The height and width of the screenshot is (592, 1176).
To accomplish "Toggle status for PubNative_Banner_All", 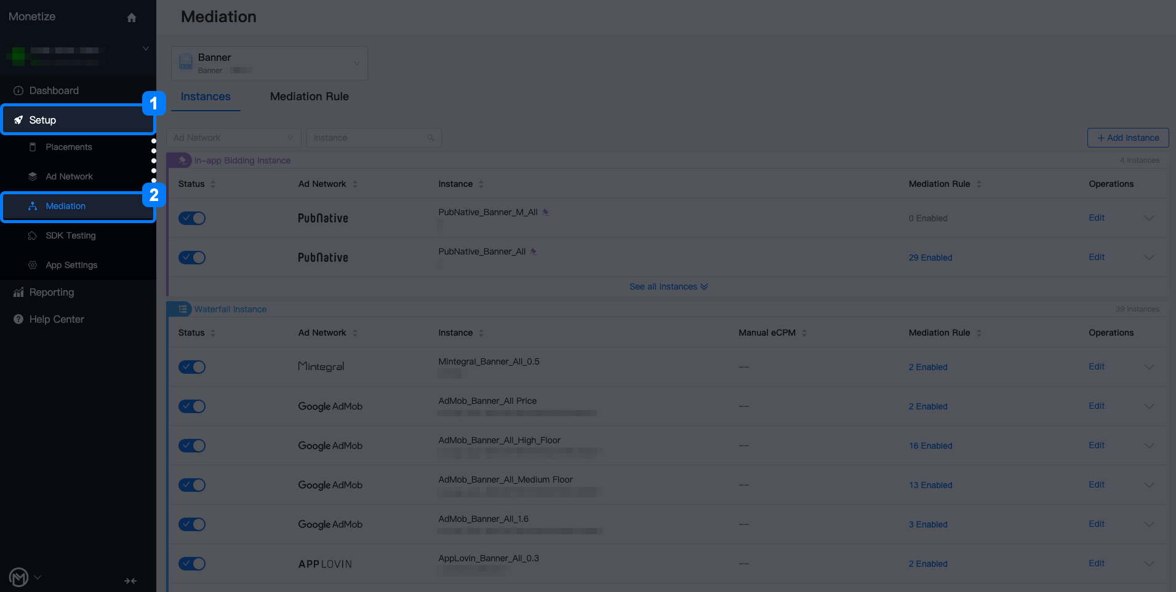I will [x=192, y=258].
